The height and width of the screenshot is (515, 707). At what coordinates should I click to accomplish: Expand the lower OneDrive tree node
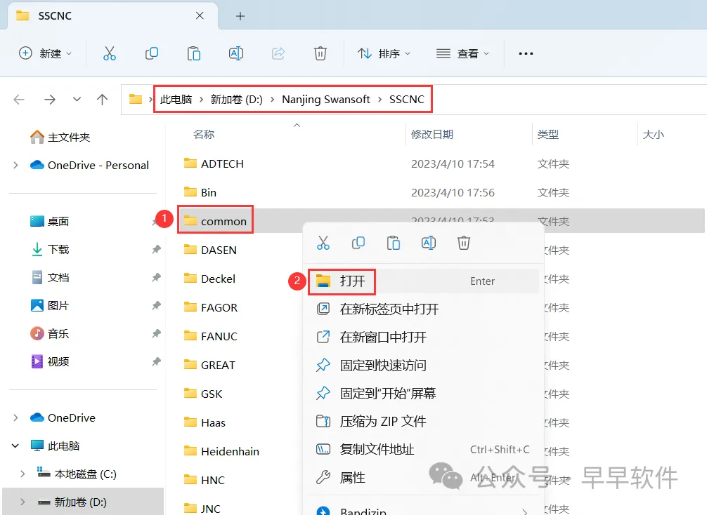15,417
